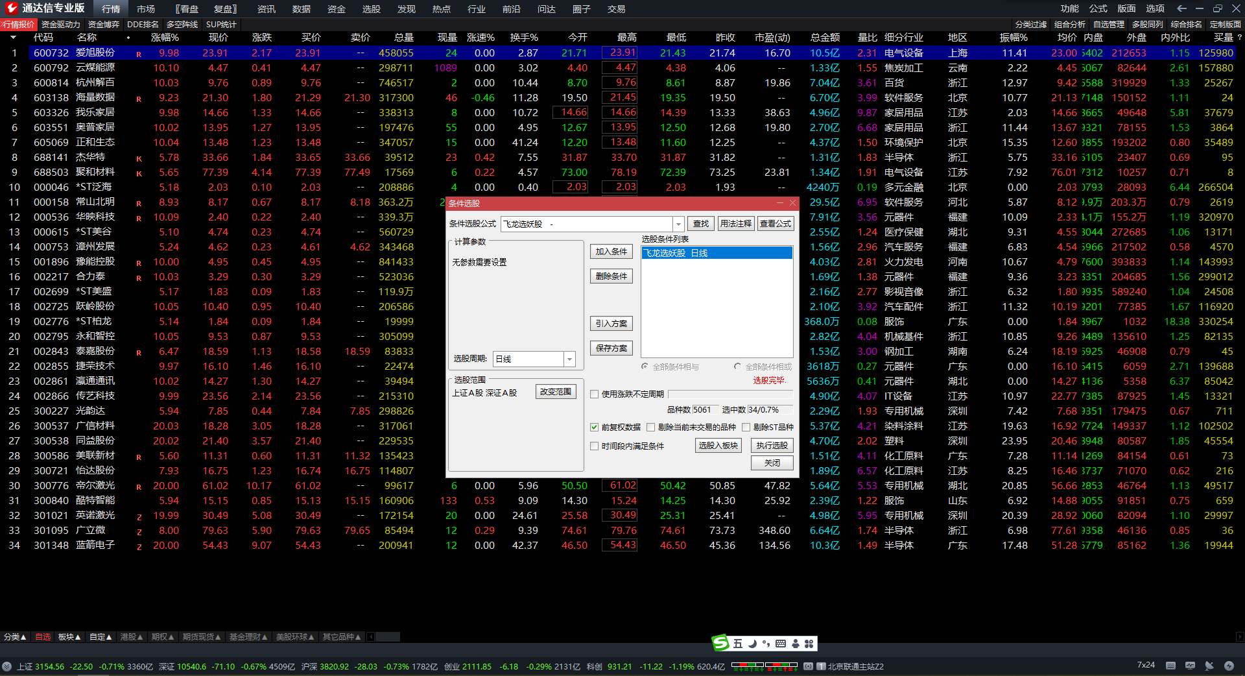The height and width of the screenshot is (676, 1245).
Task: Click the K marker beside 杰华特
Action: [139, 158]
